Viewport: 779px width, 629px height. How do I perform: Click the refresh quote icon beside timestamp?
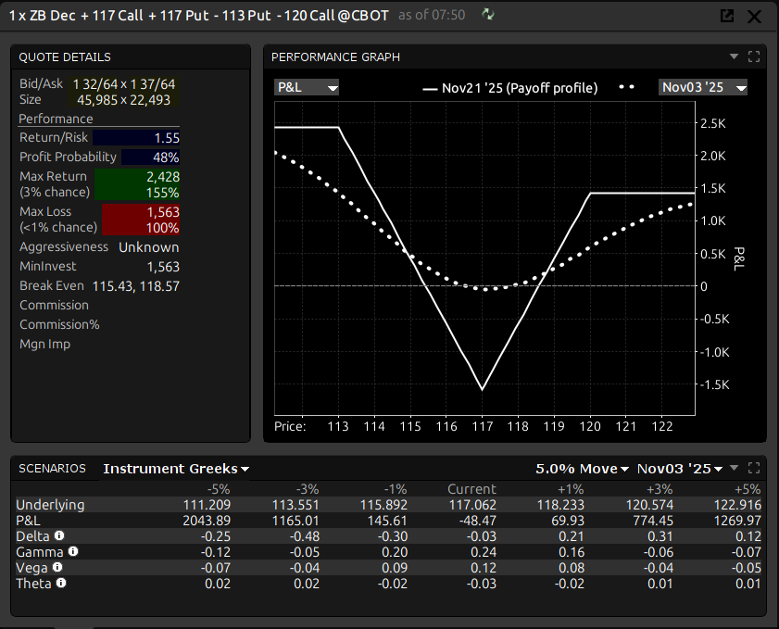tap(487, 15)
